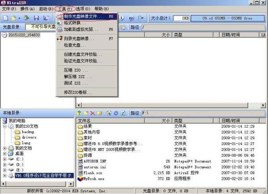The height and width of the screenshot is (194, 268).
Task: Click the New file toolbar icon
Action: 6,18
